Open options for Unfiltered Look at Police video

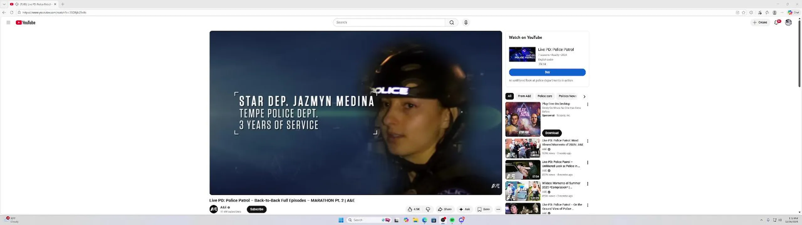pos(587,162)
